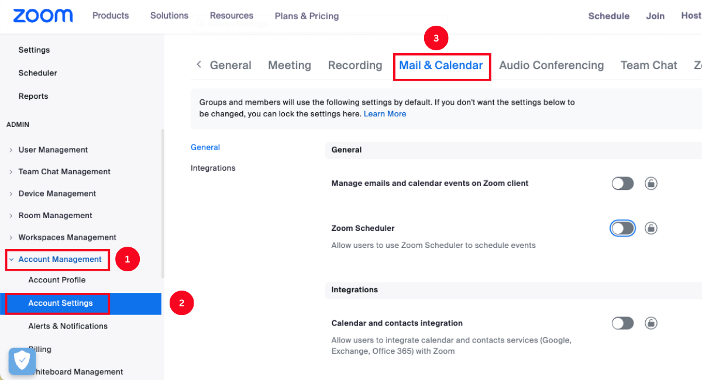Image resolution: width=702 pixels, height=380 pixels.
Task: Open Account Profile in sidebar
Action: [57, 279]
